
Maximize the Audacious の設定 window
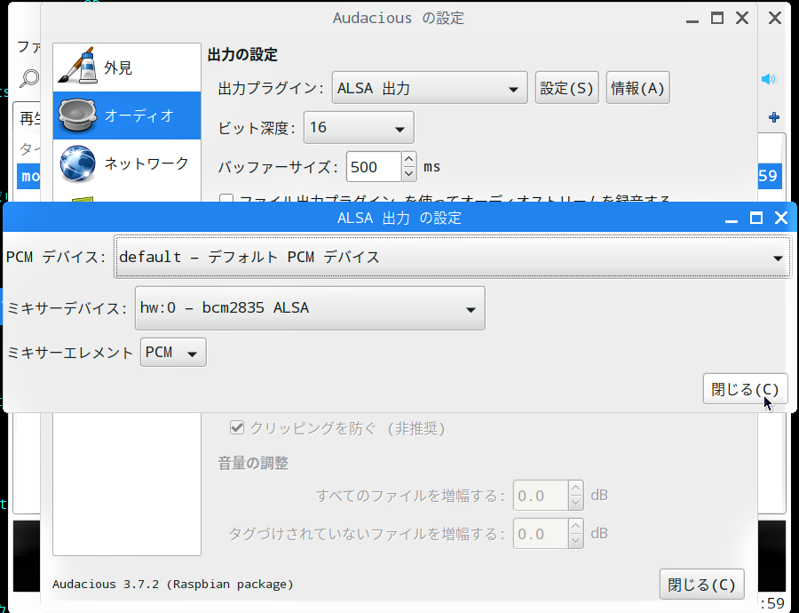tap(717, 19)
